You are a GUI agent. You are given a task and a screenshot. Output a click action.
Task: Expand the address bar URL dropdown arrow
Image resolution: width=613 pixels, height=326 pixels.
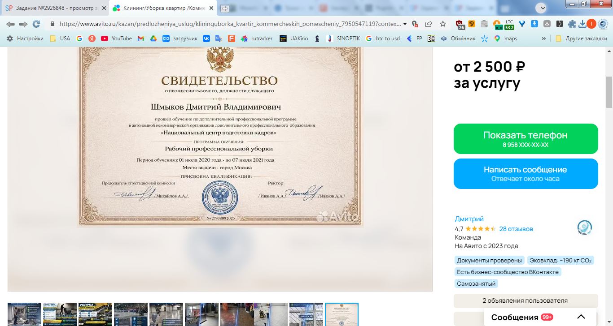click(405, 24)
